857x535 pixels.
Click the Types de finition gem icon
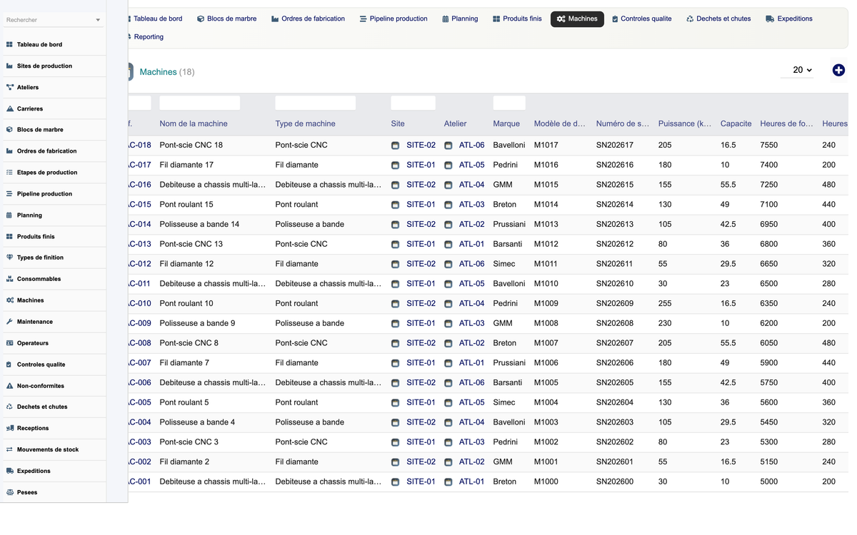point(9,258)
